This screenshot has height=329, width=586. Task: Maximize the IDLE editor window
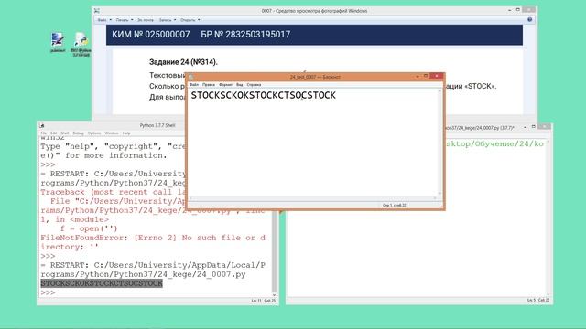(x=533, y=127)
